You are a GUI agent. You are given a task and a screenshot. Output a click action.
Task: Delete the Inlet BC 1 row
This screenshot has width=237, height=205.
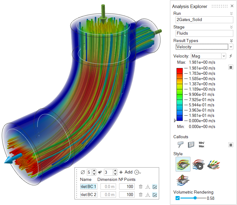(141, 186)
